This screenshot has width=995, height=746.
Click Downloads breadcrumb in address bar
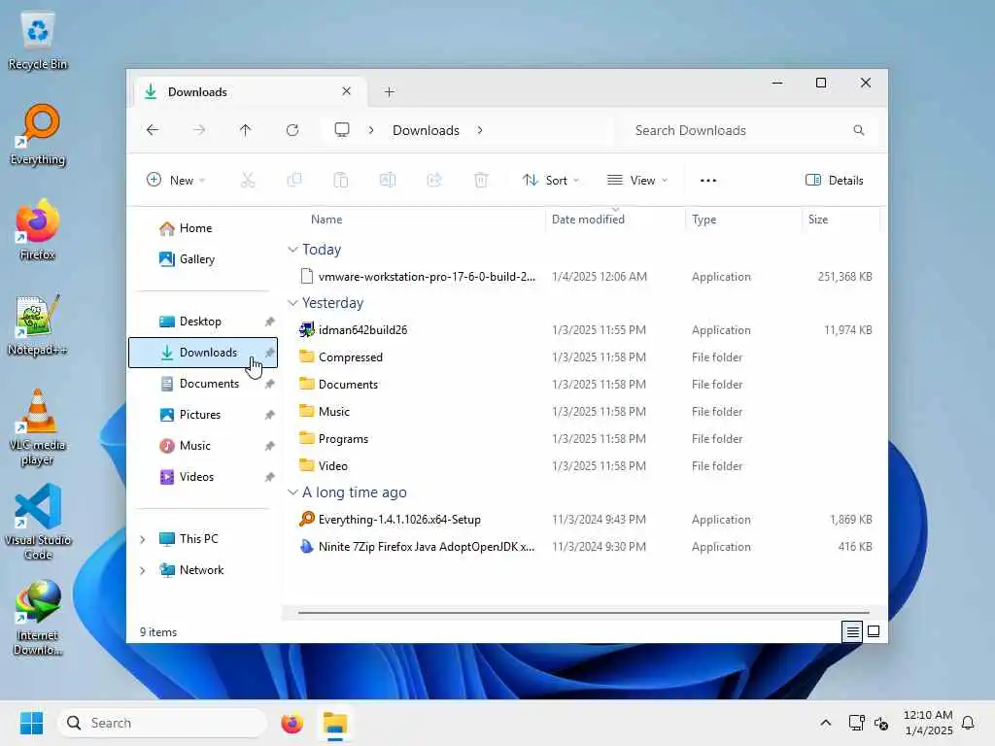(426, 130)
